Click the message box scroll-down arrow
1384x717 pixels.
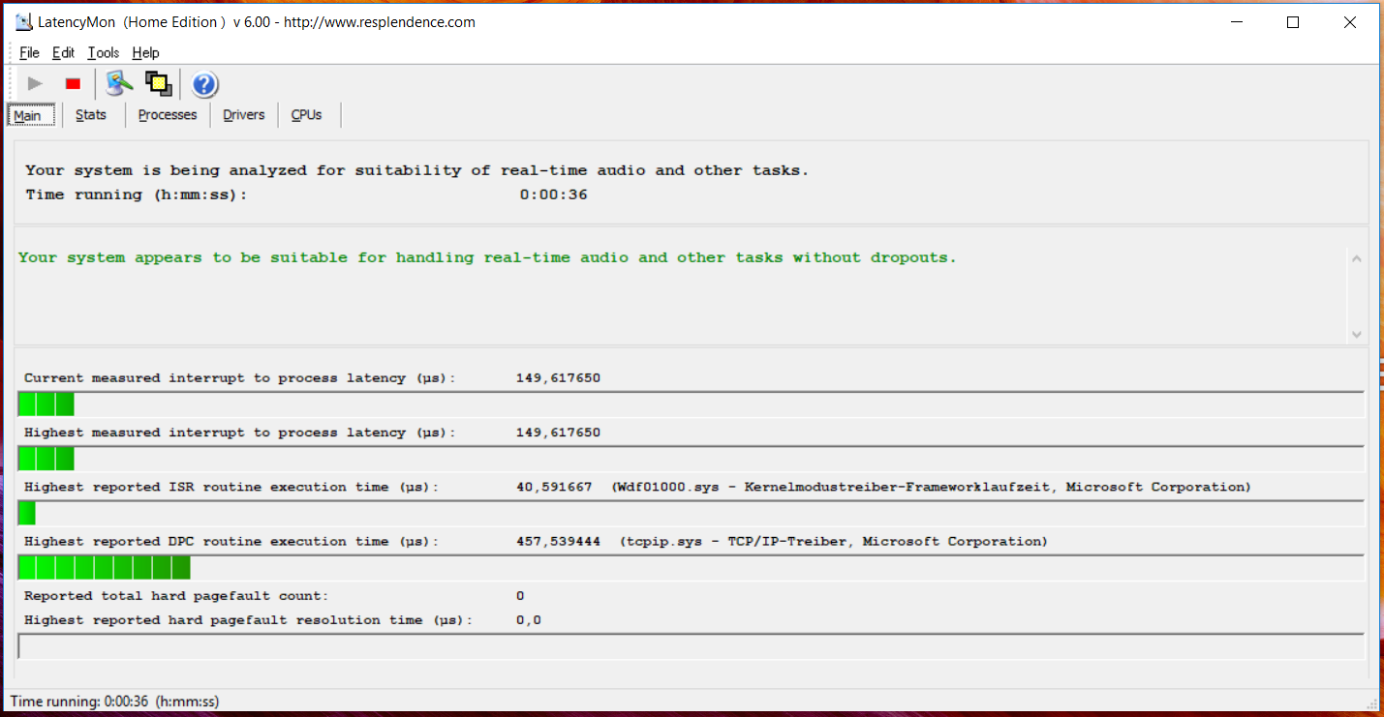point(1356,334)
